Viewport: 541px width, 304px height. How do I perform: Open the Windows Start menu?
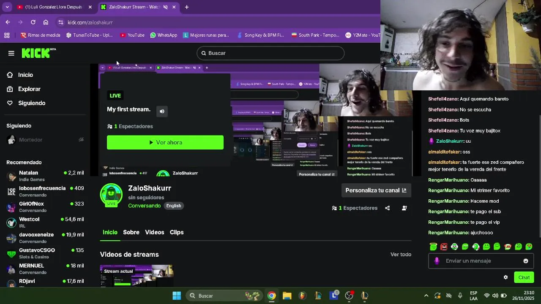tap(177, 296)
